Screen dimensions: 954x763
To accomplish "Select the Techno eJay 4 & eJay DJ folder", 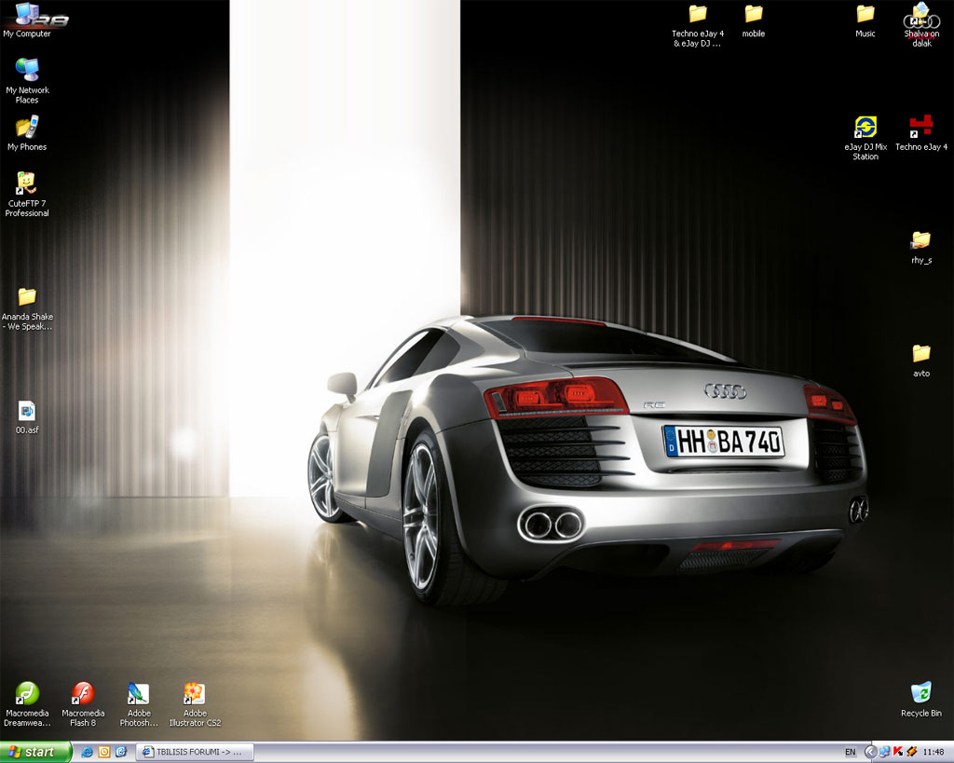I will (697, 25).
